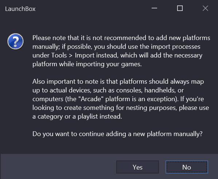218x179 pixels.
Task: Click the empty footer area beside Yes
Action: pyautogui.click(x=58, y=167)
